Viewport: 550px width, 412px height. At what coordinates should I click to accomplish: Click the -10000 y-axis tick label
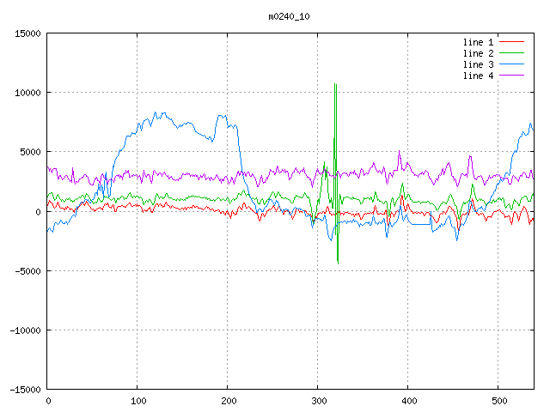click(24, 330)
